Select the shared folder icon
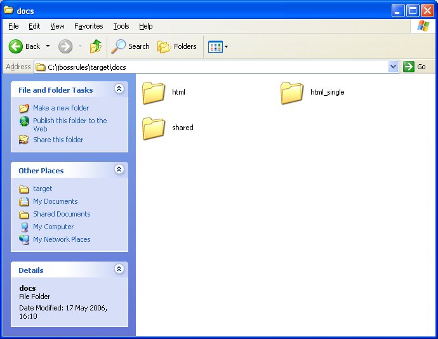 click(x=154, y=128)
